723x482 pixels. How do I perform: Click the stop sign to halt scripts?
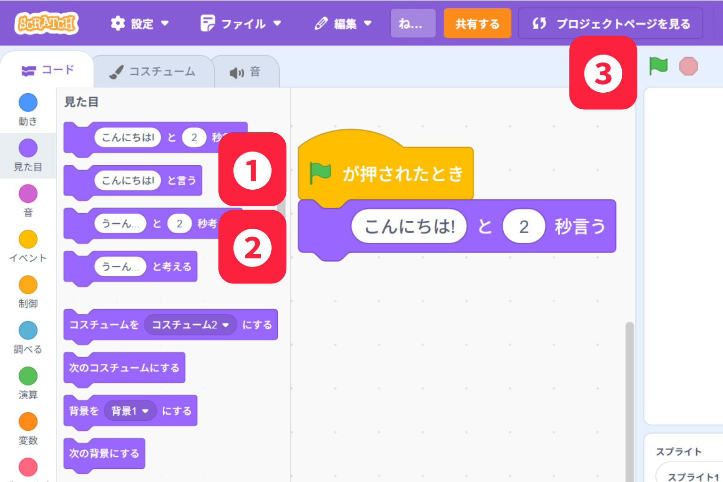point(688,66)
